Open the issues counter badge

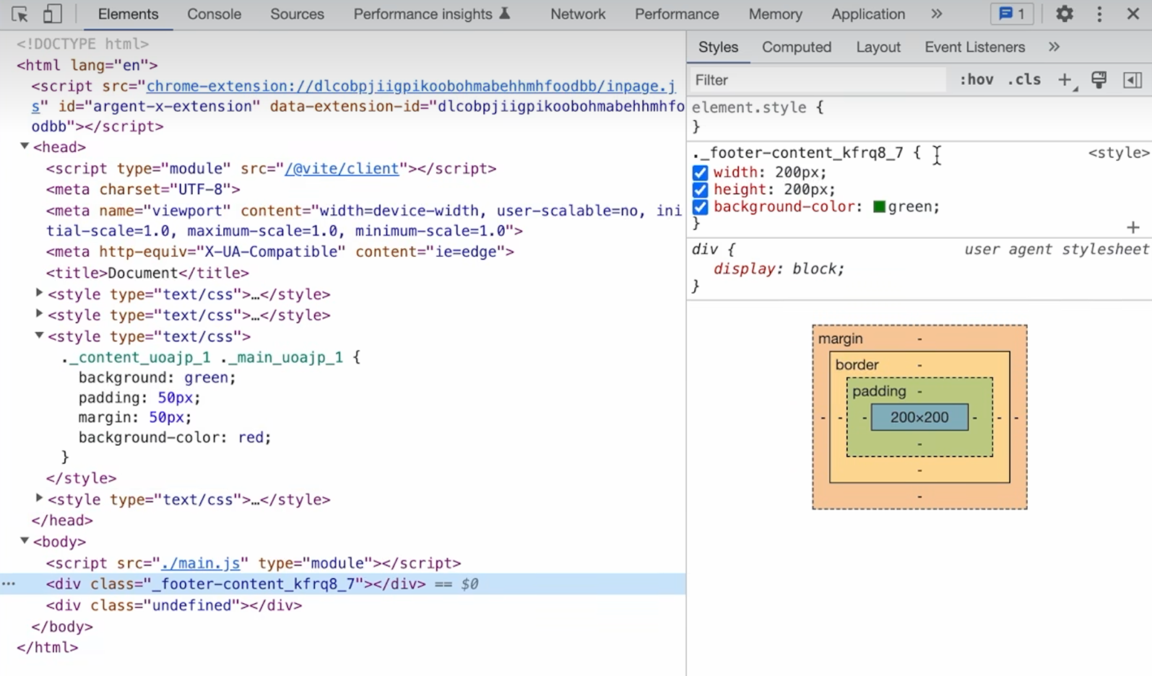(1012, 14)
